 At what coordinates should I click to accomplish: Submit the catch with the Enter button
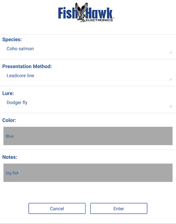click(119, 209)
